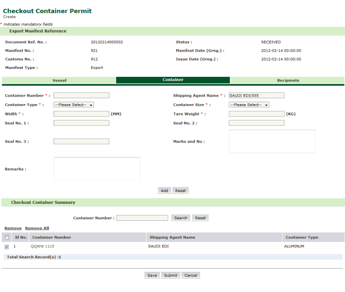Click the Search button in summary
345x292 pixels.
click(180, 218)
